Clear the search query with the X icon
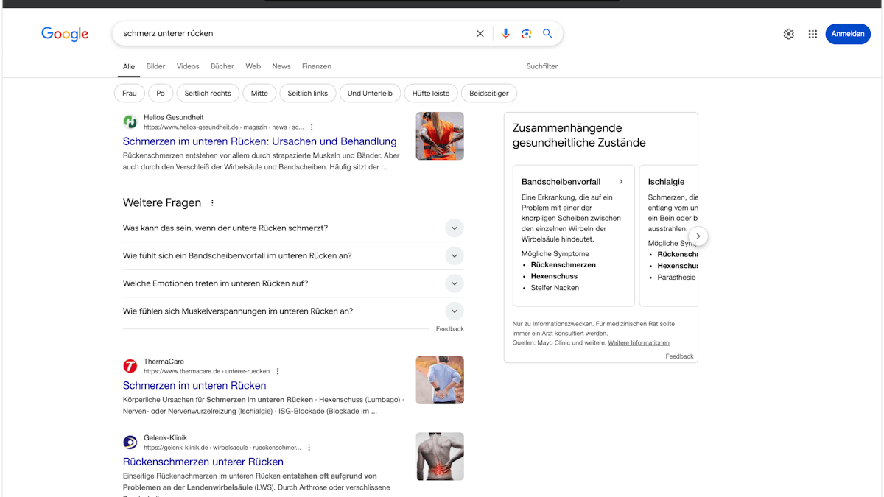The image size is (884, 497). 480,33
